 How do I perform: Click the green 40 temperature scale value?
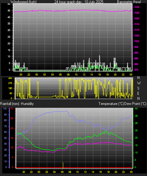[x=136, y=108]
